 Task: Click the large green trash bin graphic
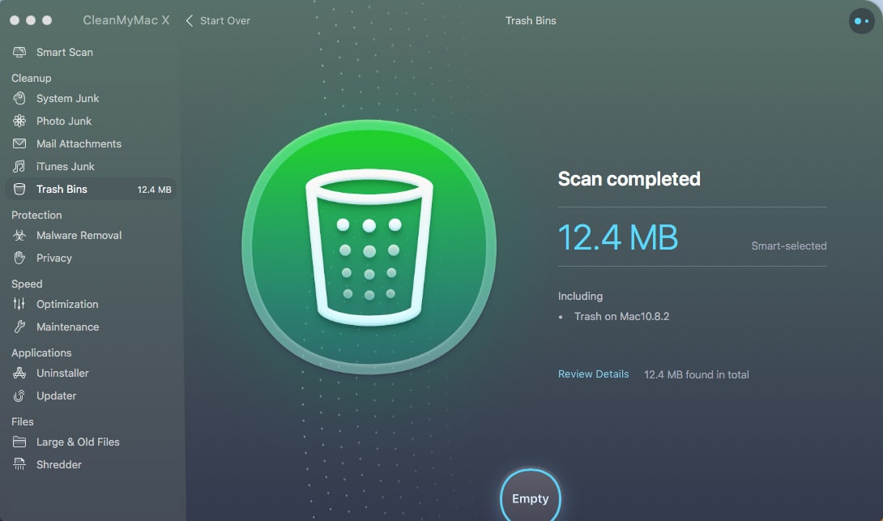coord(369,246)
